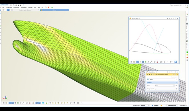Click the green surface icon in 3DOverview toolbar
This screenshot has height=111, width=189.
point(146,62)
